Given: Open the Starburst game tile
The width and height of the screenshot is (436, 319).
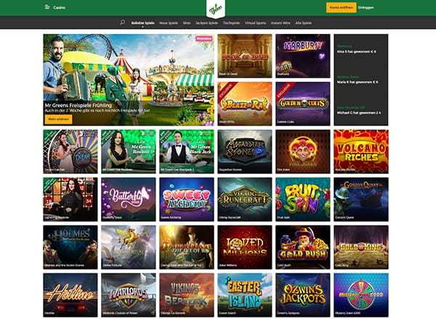Looking at the screenshot, I should (x=303, y=56).
